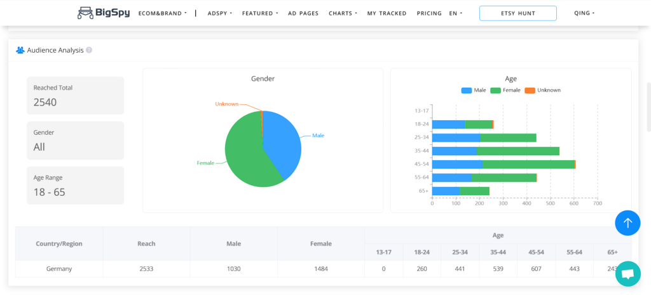This screenshot has height=295, width=651.
Task: Go to AD PAGES in navigation
Action: pos(303,13)
